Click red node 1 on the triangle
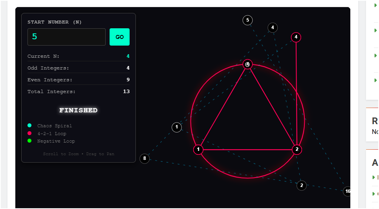The image size is (379, 209). (199, 149)
